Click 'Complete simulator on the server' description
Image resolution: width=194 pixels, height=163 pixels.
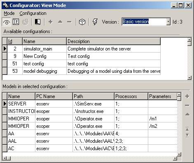click(x=113, y=49)
